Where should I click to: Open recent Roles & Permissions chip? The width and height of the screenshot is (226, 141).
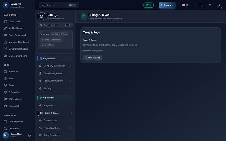(x=51, y=40)
